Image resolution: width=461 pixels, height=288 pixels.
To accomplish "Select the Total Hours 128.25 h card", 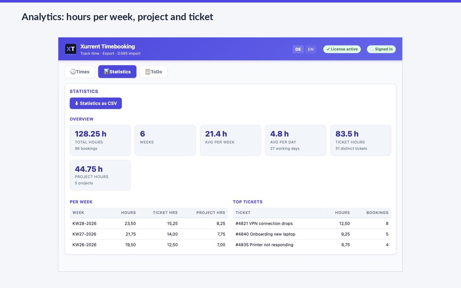I will coord(100,140).
